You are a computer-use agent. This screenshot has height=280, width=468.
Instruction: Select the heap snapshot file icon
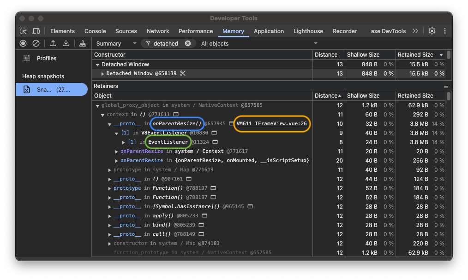tap(27, 89)
